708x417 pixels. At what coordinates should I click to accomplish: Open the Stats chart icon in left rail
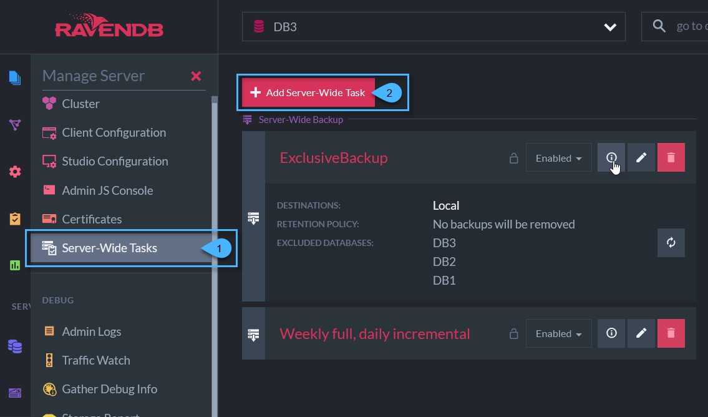15,265
